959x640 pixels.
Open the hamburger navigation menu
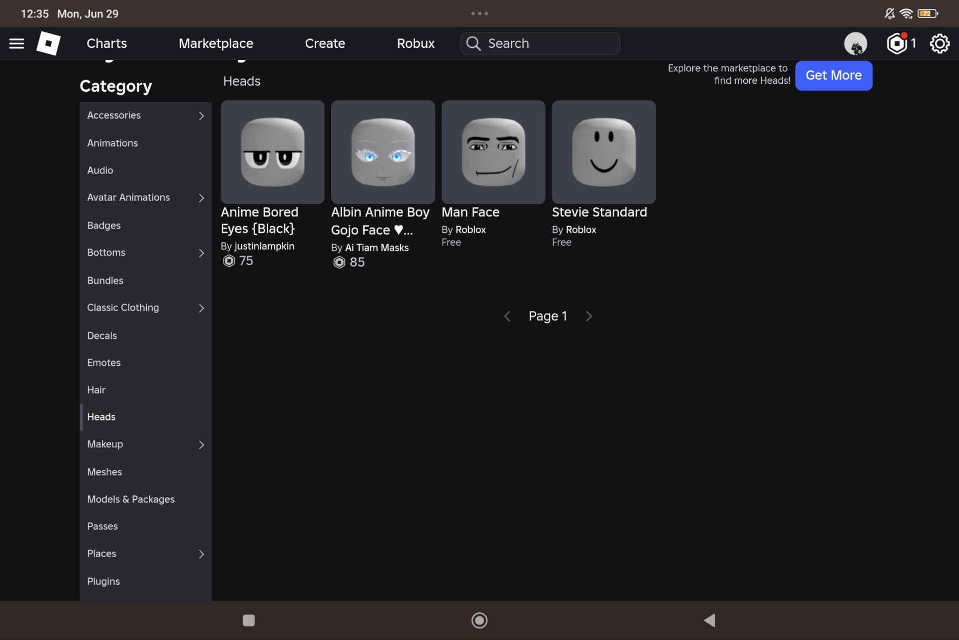(x=16, y=43)
